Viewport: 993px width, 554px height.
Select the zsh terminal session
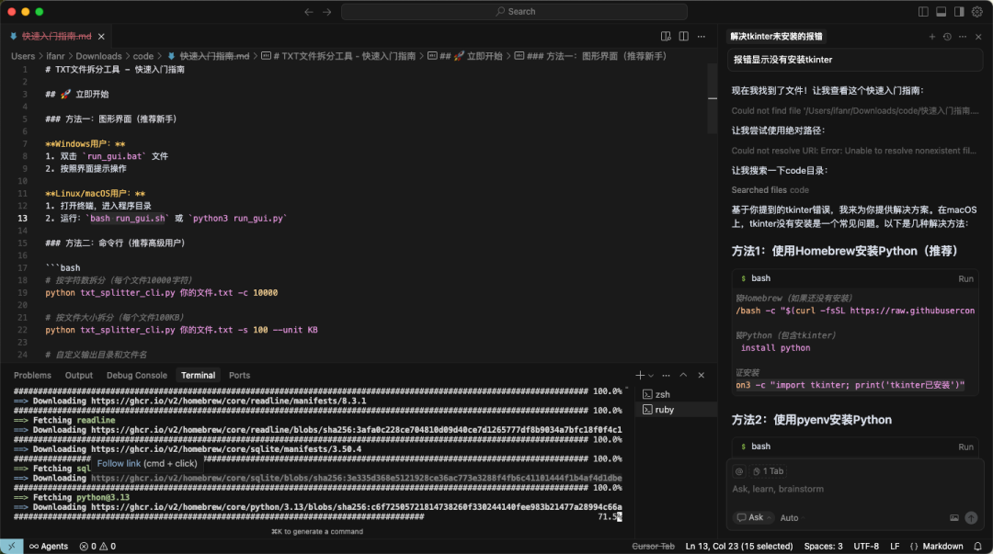point(676,394)
